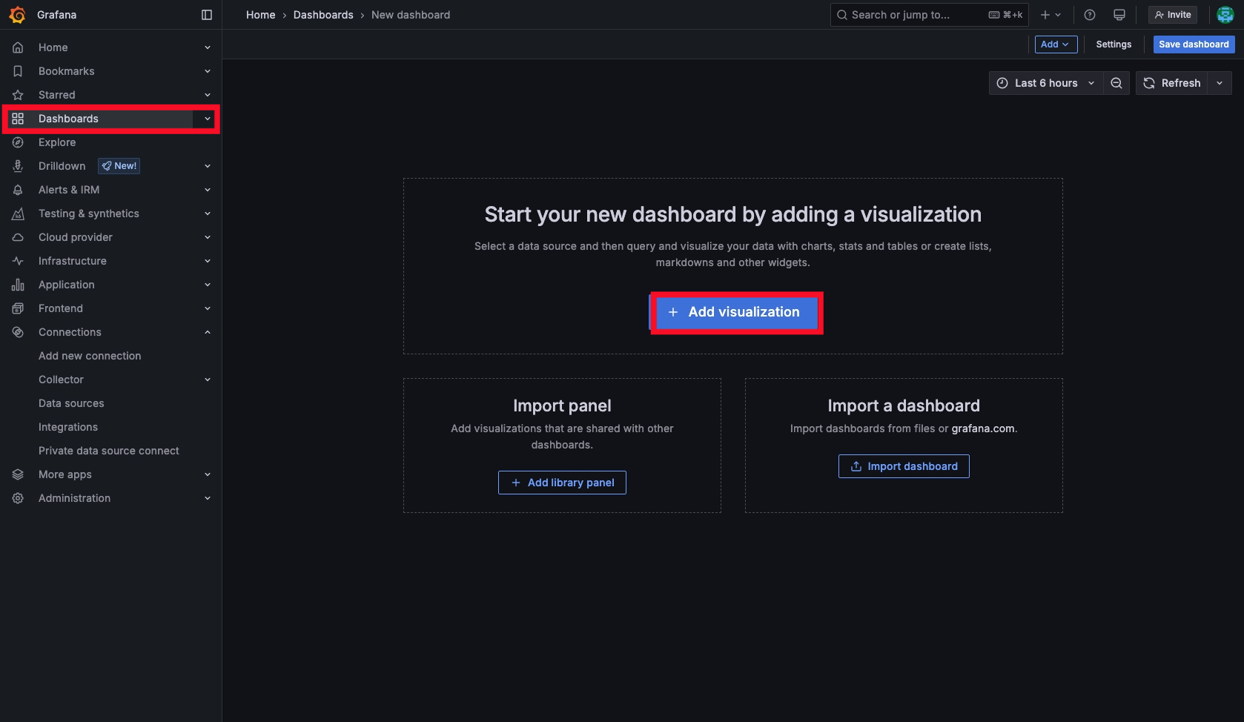Open Private data source connect

tap(109, 451)
